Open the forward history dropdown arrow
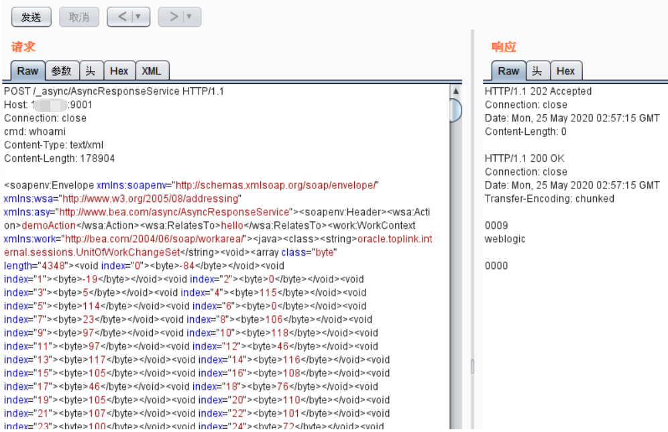This screenshot has width=668, height=432. [x=190, y=17]
